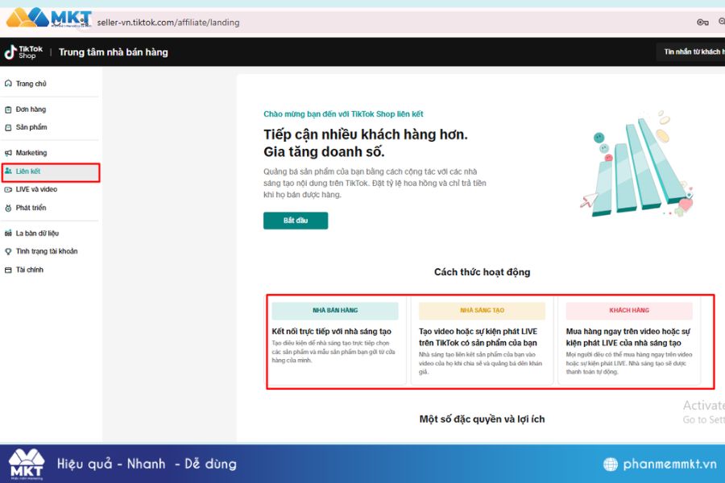Click the LIVE và video icon
The width and height of the screenshot is (725, 483).
pyautogui.click(x=8, y=189)
